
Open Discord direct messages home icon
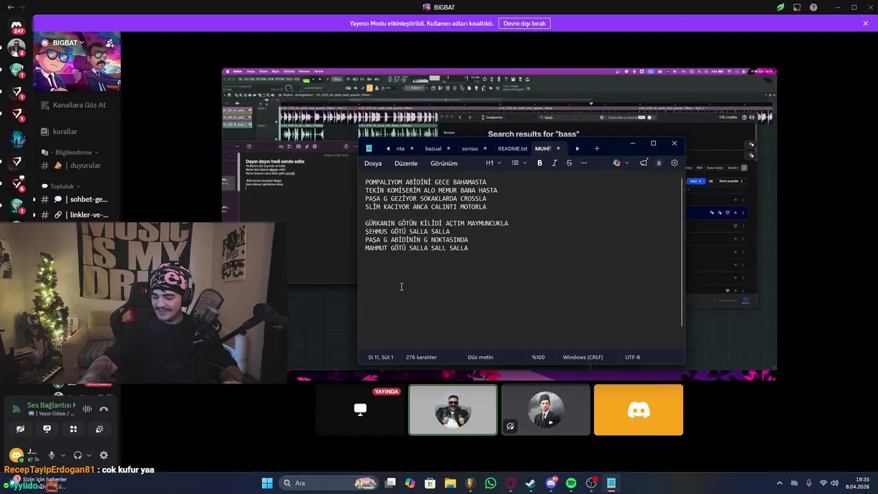[16, 26]
